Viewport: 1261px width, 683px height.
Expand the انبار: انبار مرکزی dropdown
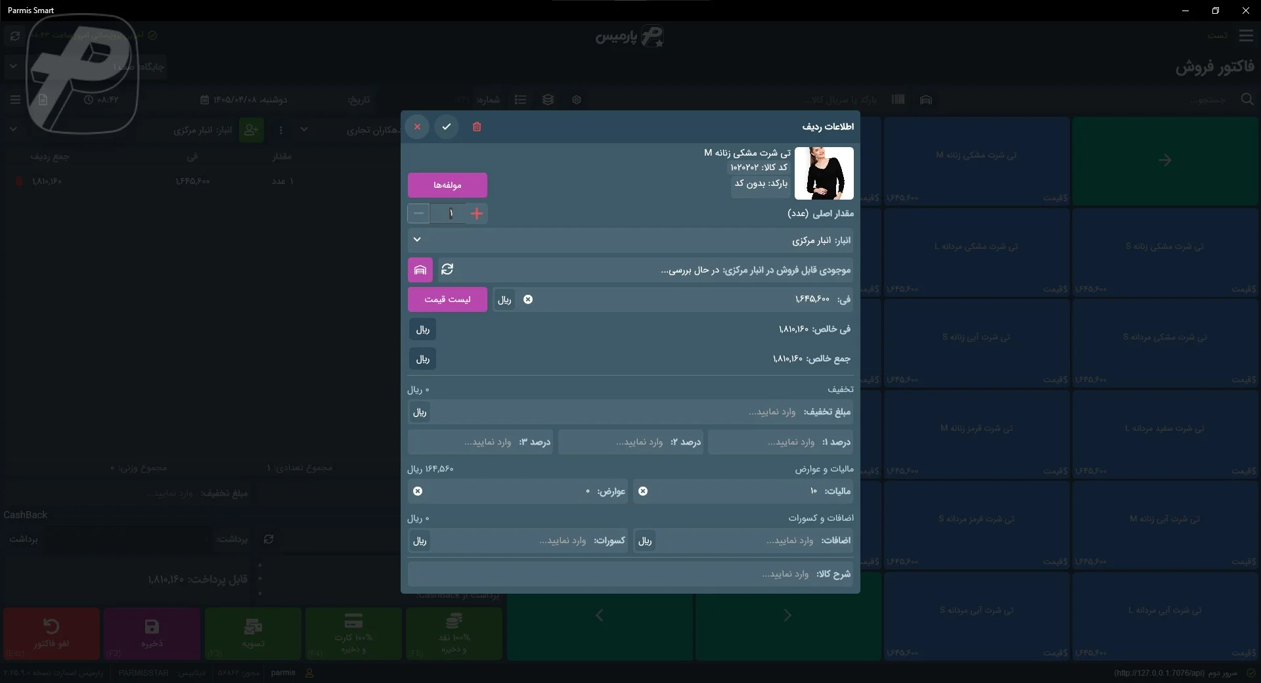630,240
